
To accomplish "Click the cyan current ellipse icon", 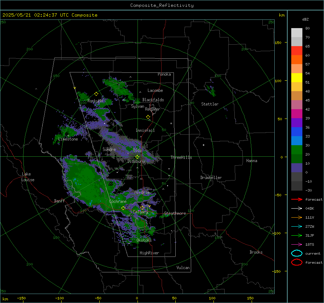I will 297,253.
